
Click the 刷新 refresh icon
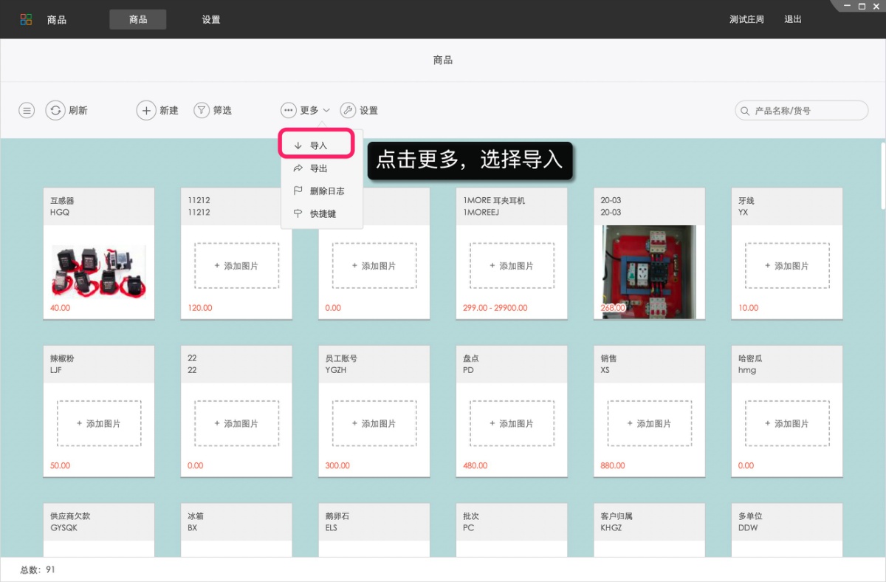pos(55,110)
